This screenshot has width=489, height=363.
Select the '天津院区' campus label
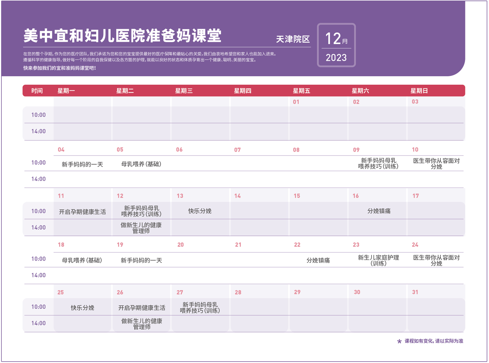pos(293,39)
